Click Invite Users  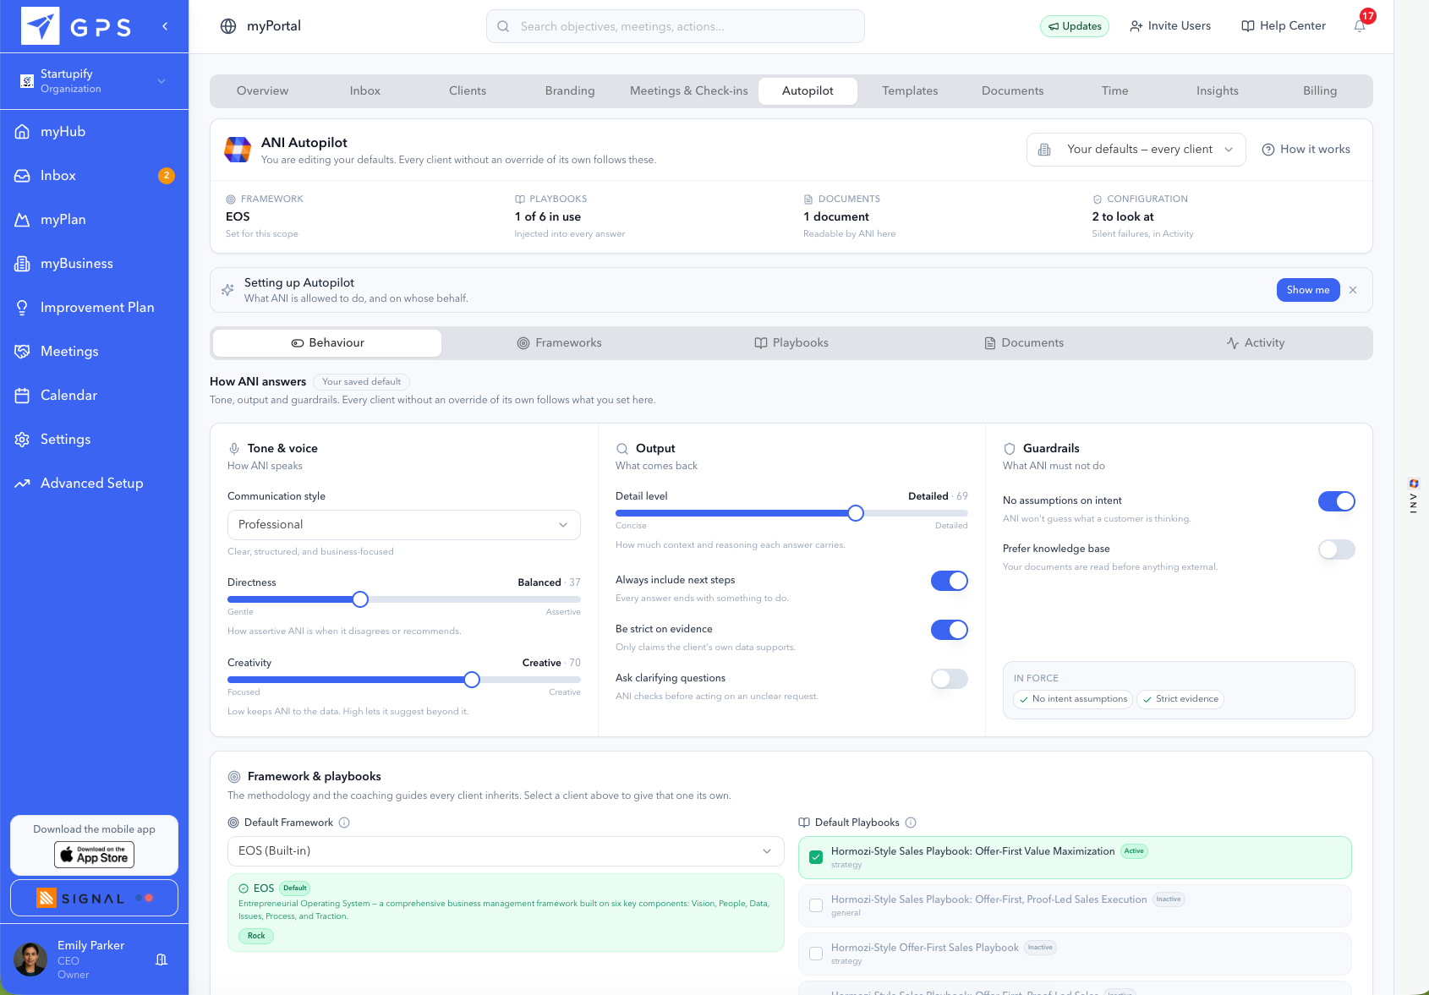(x=1170, y=26)
